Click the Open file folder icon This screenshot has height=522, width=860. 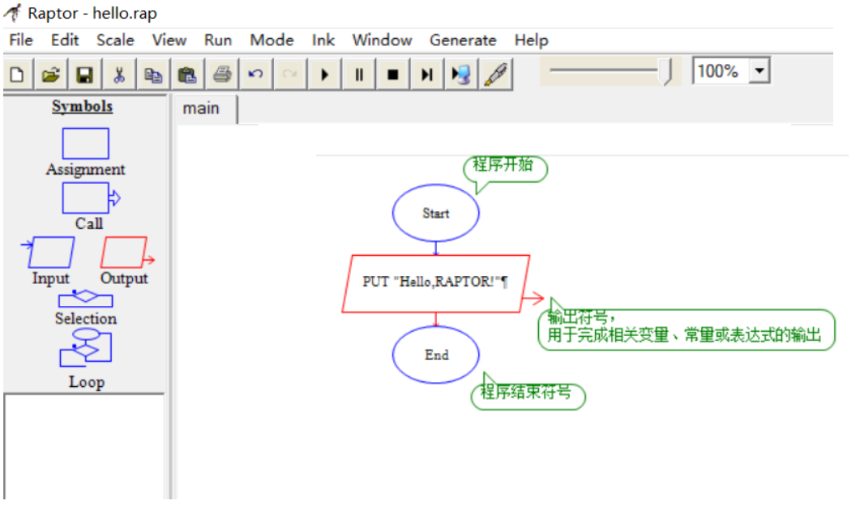click(51, 74)
